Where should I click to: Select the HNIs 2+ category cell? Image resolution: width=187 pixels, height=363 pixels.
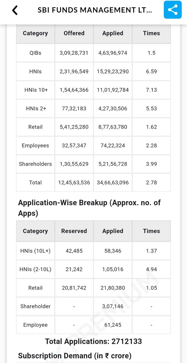pos(35,108)
